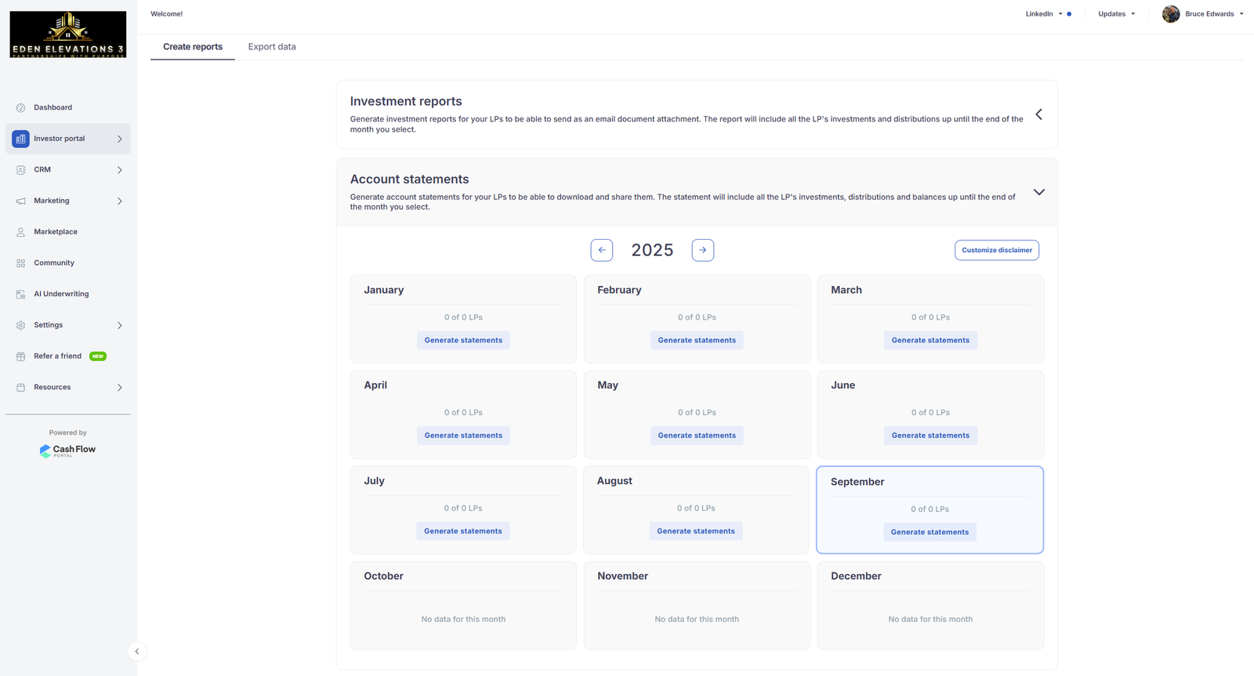1254x676 pixels.
Task: Expand the Investor portal submenu chevron
Action: (x=119, y=139)
